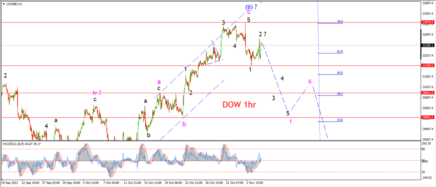The width and height of the screenshot is (436, 187).
Task: Click the 2 Nov 23:00 time label
Action: click(255, 183)
